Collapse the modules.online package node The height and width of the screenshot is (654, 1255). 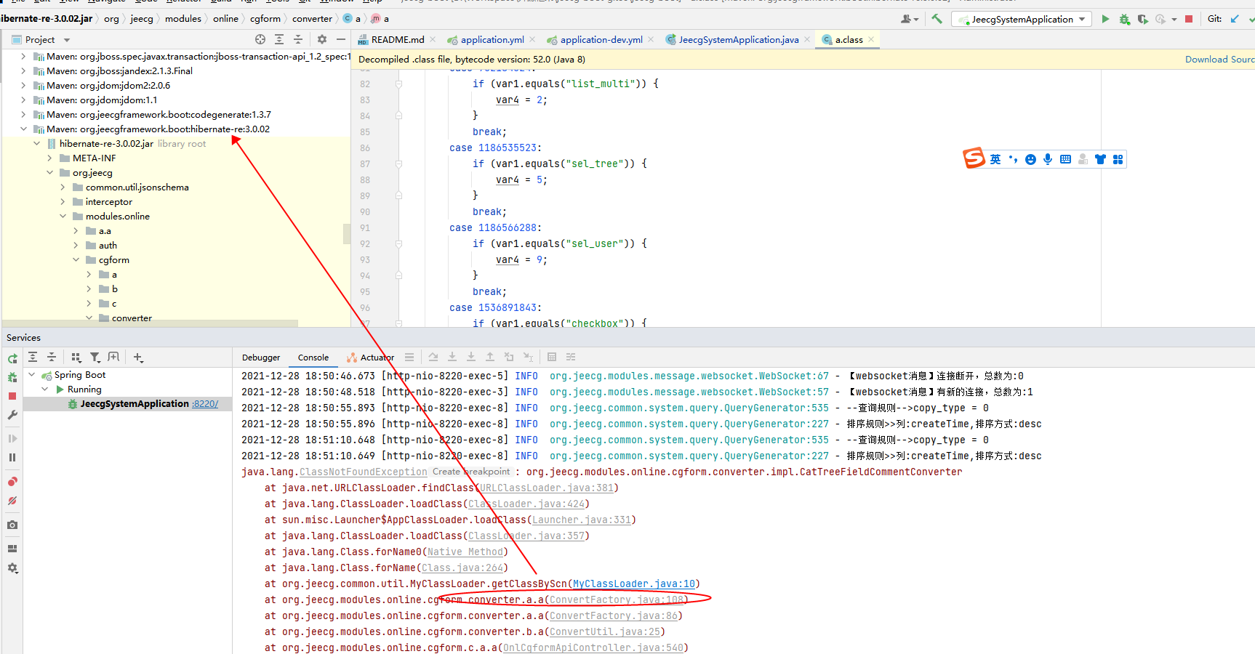pyautogui.click(x=63, y=216)
